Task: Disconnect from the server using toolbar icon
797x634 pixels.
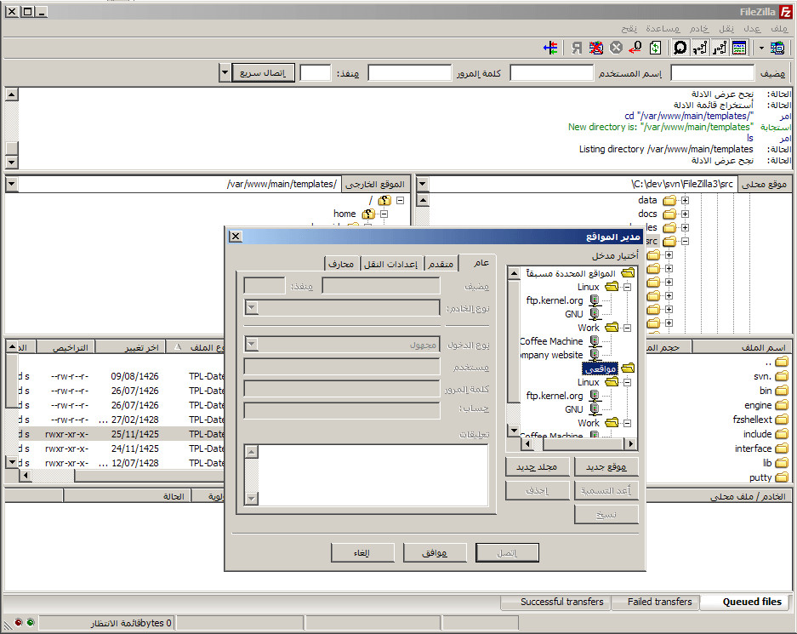Action: click(595, 49)
